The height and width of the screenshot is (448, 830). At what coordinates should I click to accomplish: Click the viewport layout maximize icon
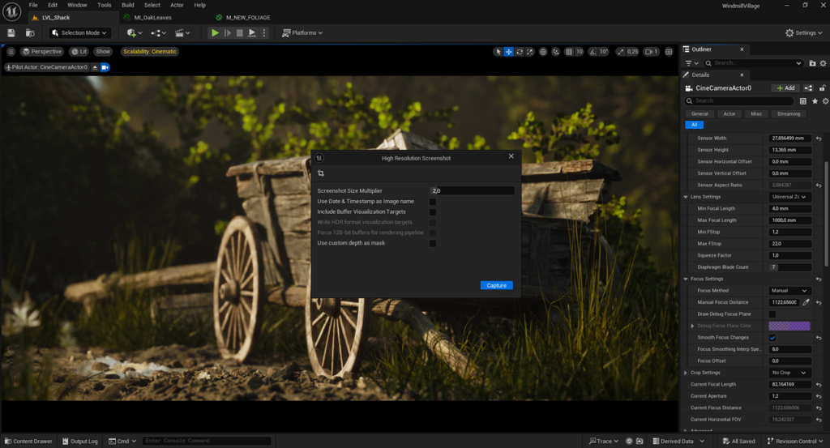(x=669, y=52)
